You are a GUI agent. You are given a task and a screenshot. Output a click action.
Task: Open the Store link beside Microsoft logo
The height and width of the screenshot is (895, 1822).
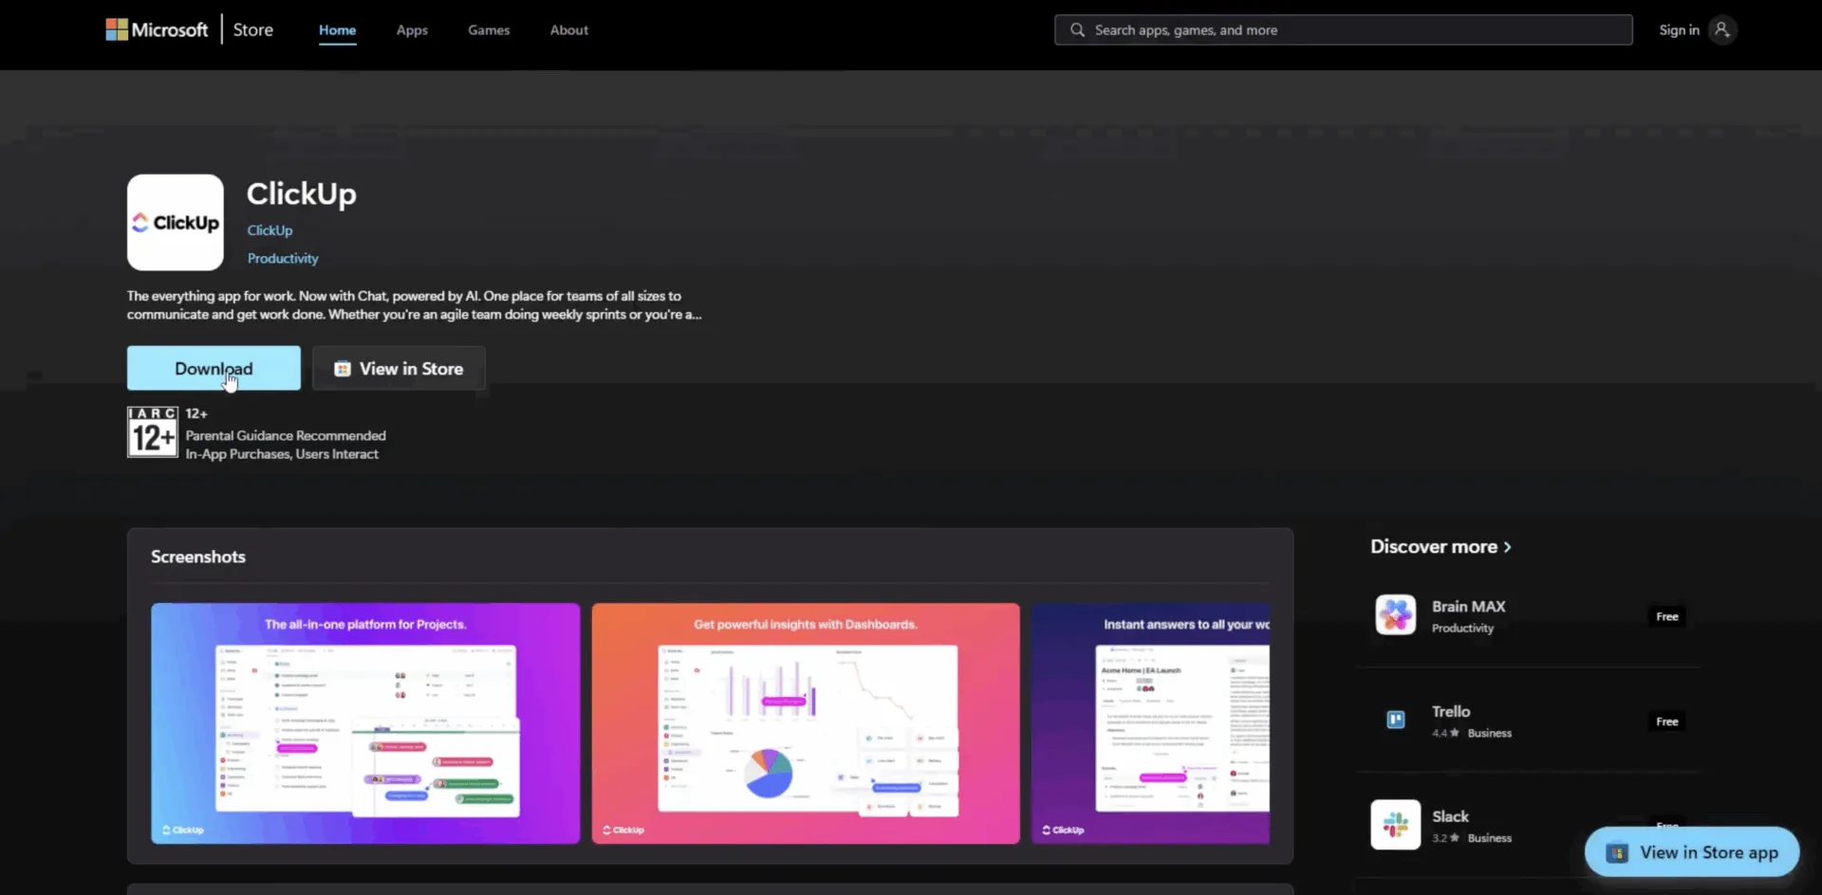pyautogui.click(x=253, y=29)
